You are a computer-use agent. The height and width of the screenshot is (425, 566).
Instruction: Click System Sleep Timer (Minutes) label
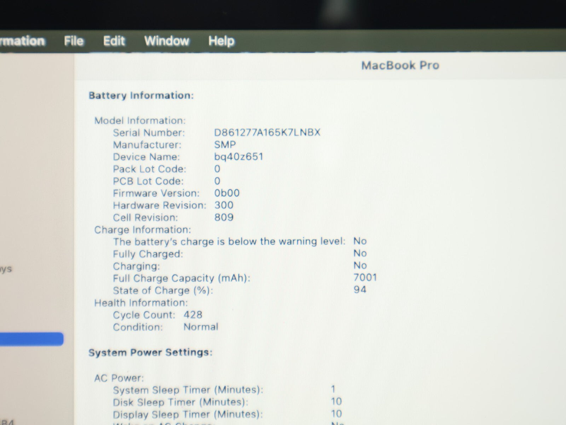pyautogui.click(x=188, y=390)
